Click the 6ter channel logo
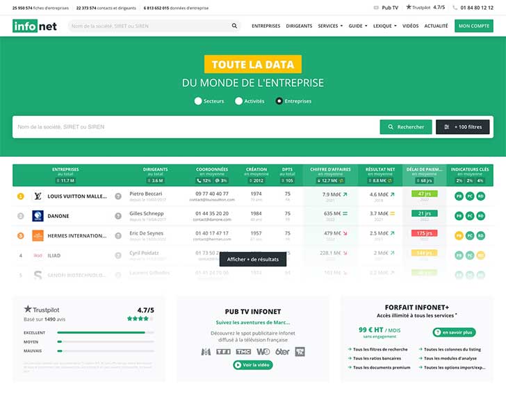 click(282, 351)
